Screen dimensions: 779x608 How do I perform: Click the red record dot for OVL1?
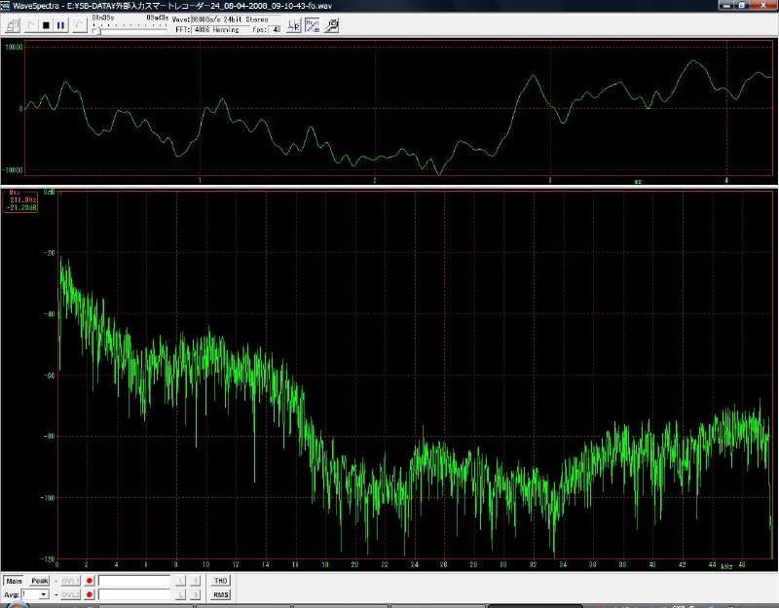pos(90,581)
